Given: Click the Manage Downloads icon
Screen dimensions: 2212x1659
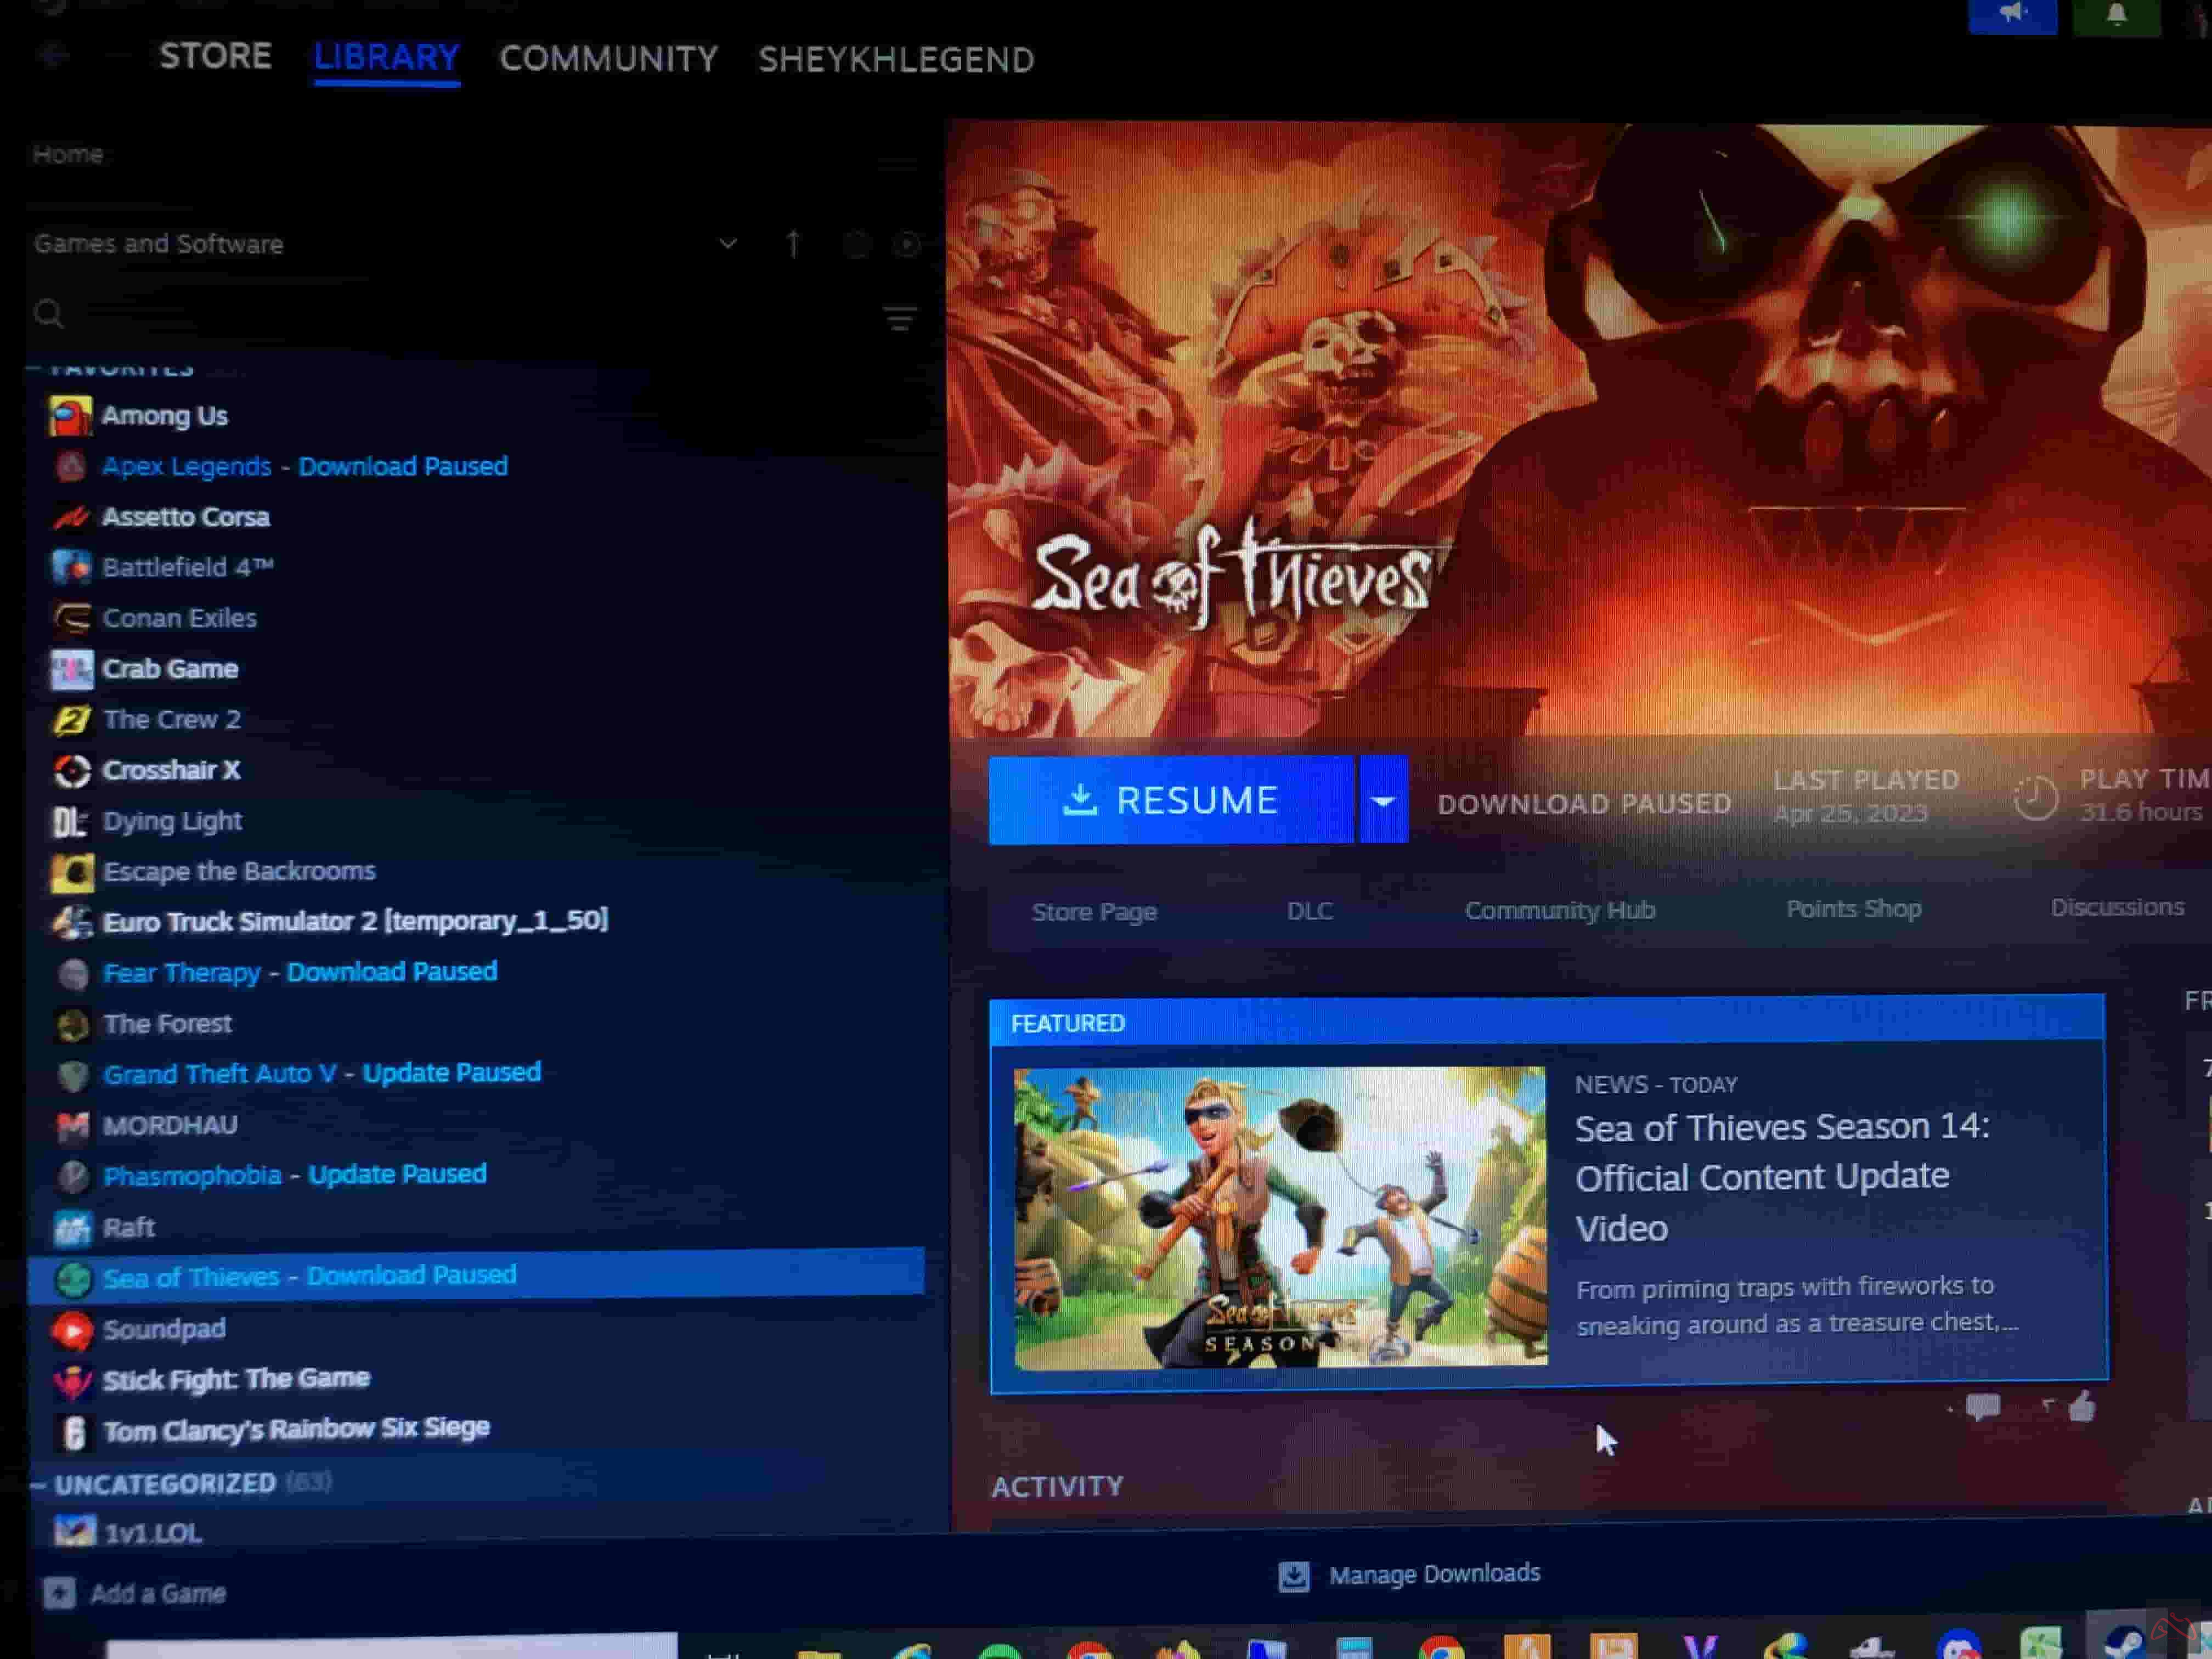Looking at the screenshot, I should click(x=1294, y=1576).
